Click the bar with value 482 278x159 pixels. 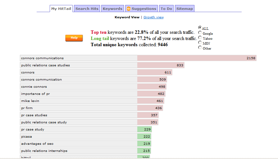point(151,94)
